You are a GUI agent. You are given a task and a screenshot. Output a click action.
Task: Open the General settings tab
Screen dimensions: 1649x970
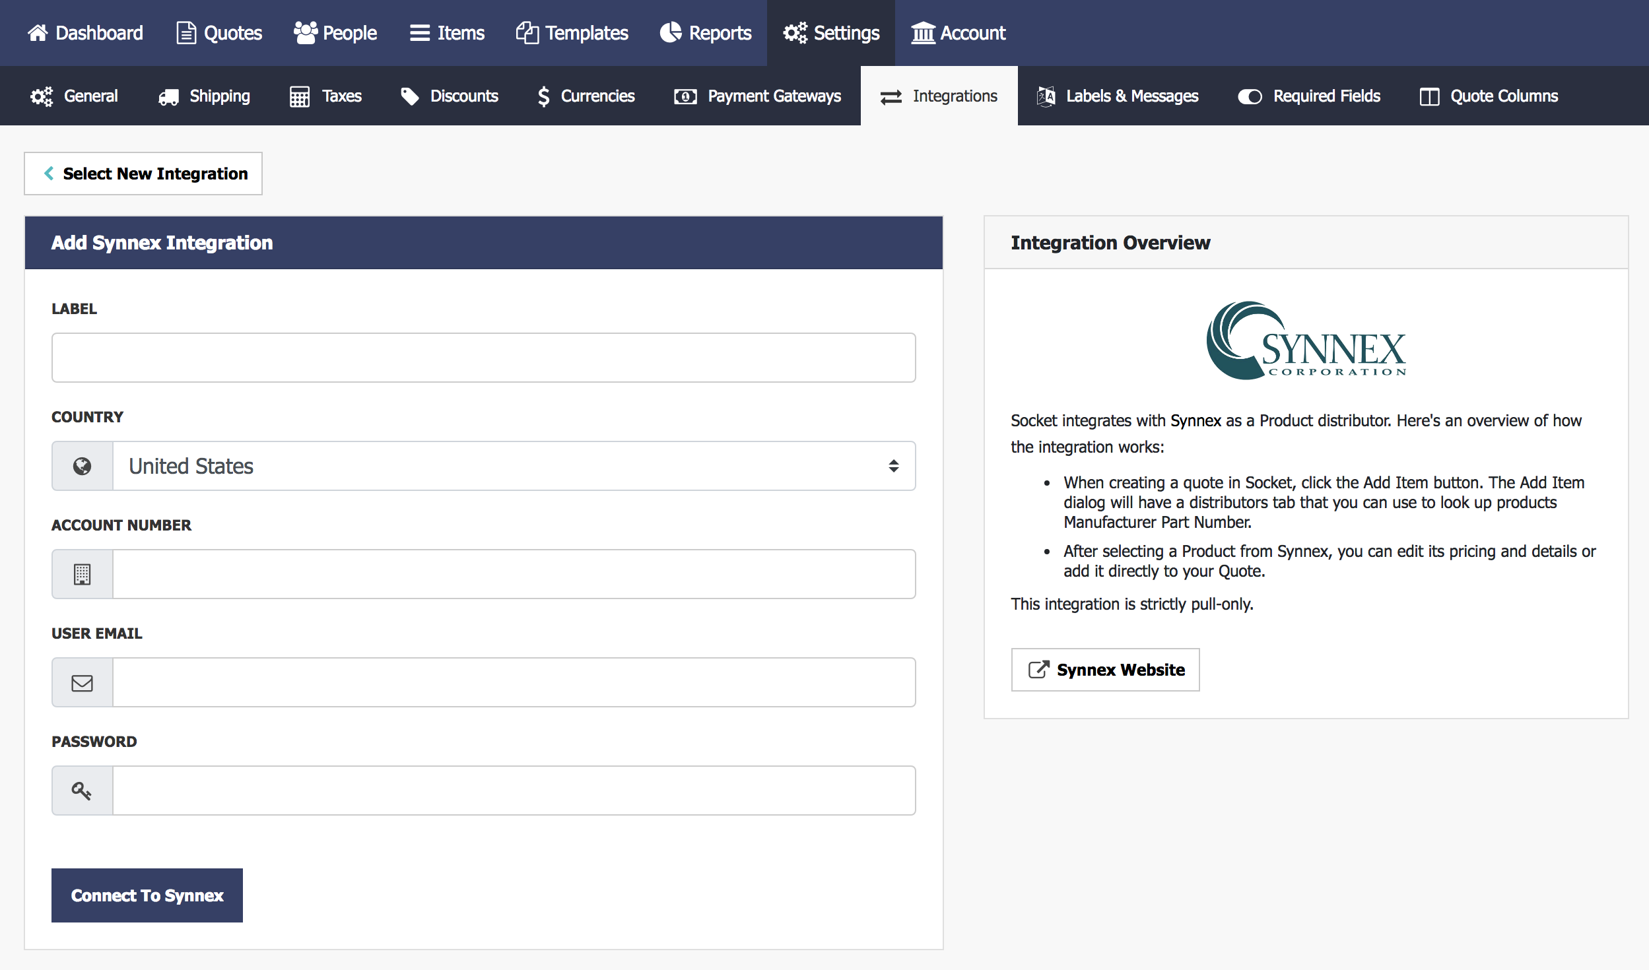[x=75, y=96]
